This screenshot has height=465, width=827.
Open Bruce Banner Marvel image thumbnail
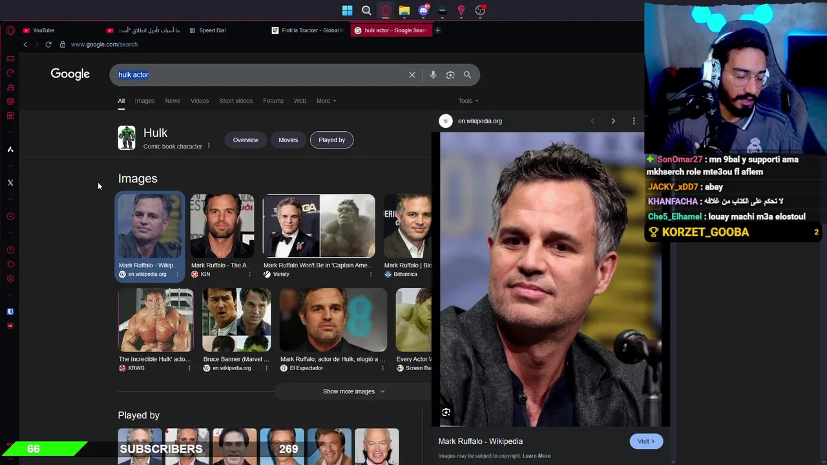(x=236, y=320)
